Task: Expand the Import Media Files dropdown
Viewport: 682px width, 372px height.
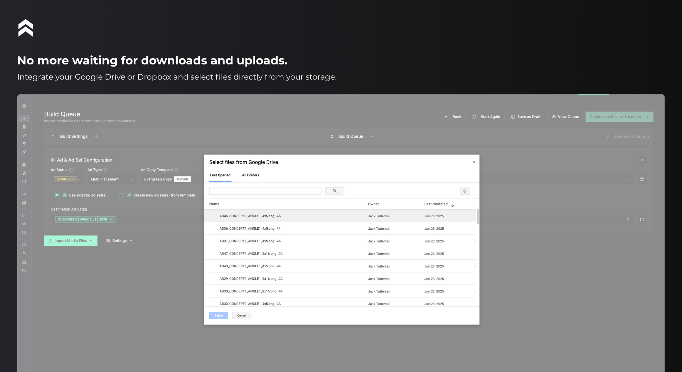Action: point(91,240)
